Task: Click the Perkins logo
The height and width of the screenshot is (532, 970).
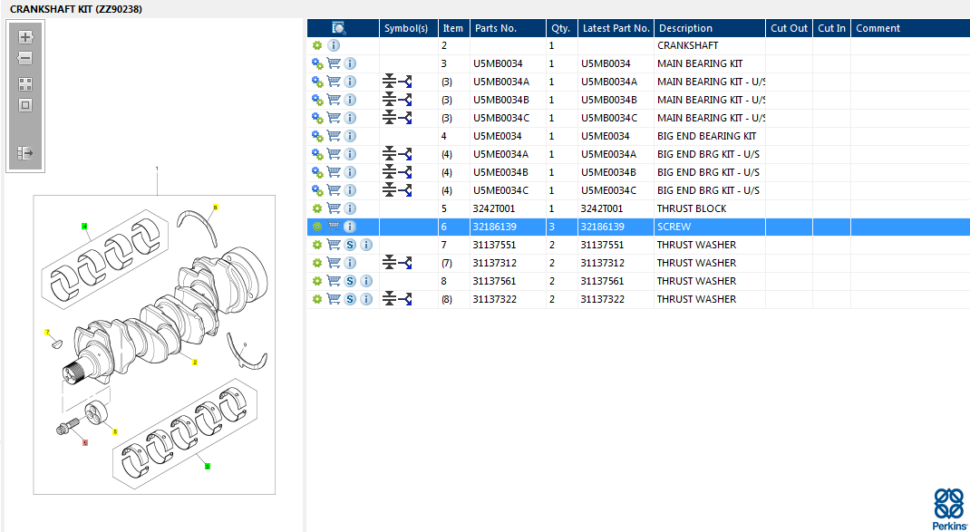Action: (x=948, y=508)
